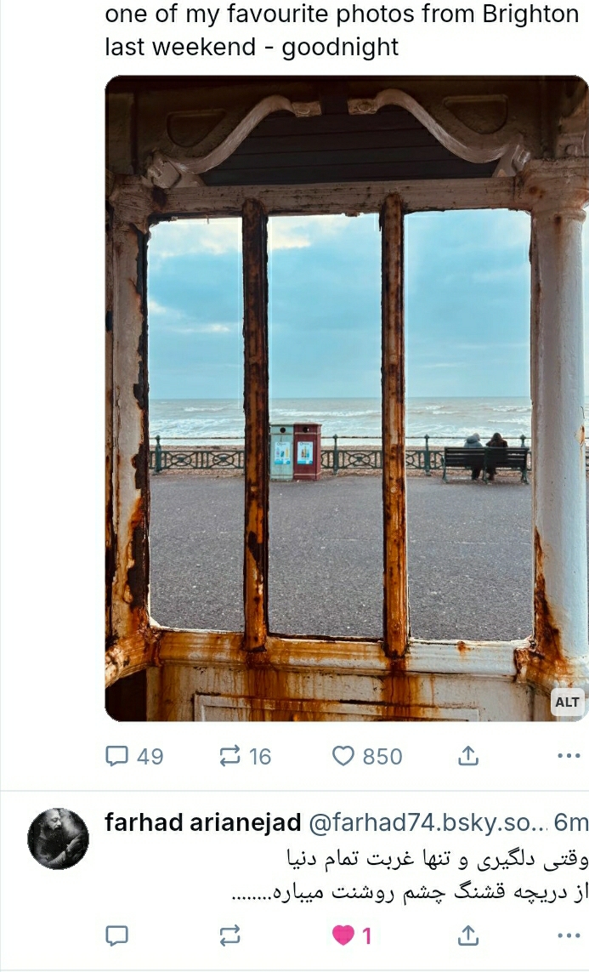Share the Brighton photo post
The width and height of the screenshot is (589, 972).
point(468,756)
